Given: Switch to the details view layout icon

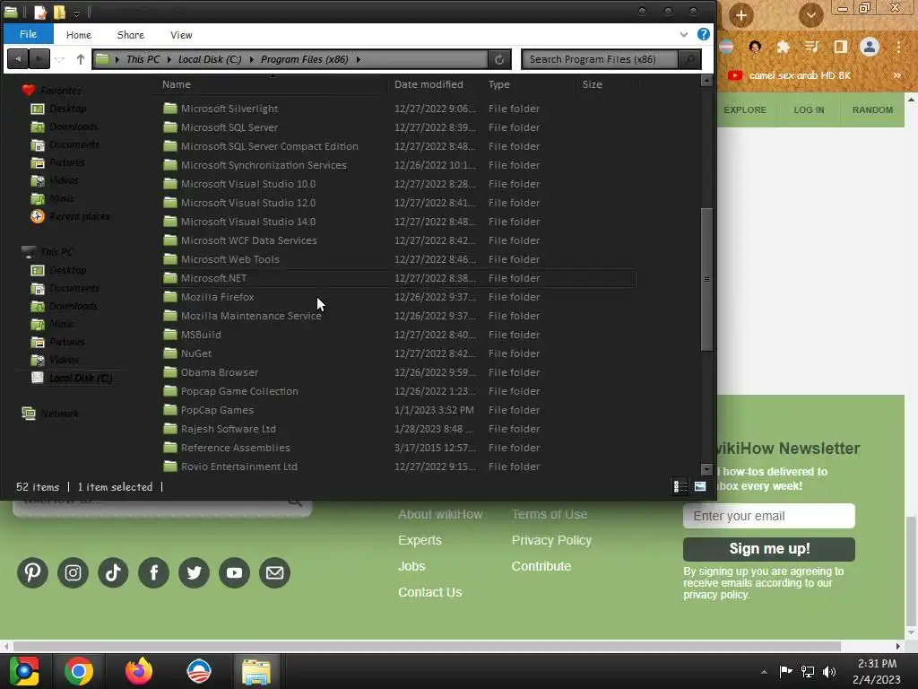Looking at the screenshot, I should coord(680,486).
